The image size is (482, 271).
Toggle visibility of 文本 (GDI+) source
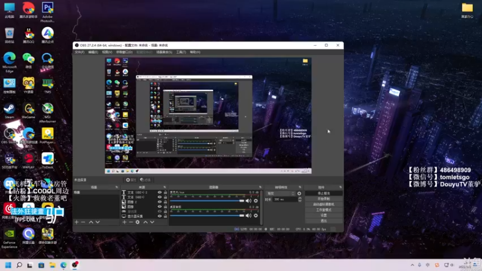(x=160, y=197)
